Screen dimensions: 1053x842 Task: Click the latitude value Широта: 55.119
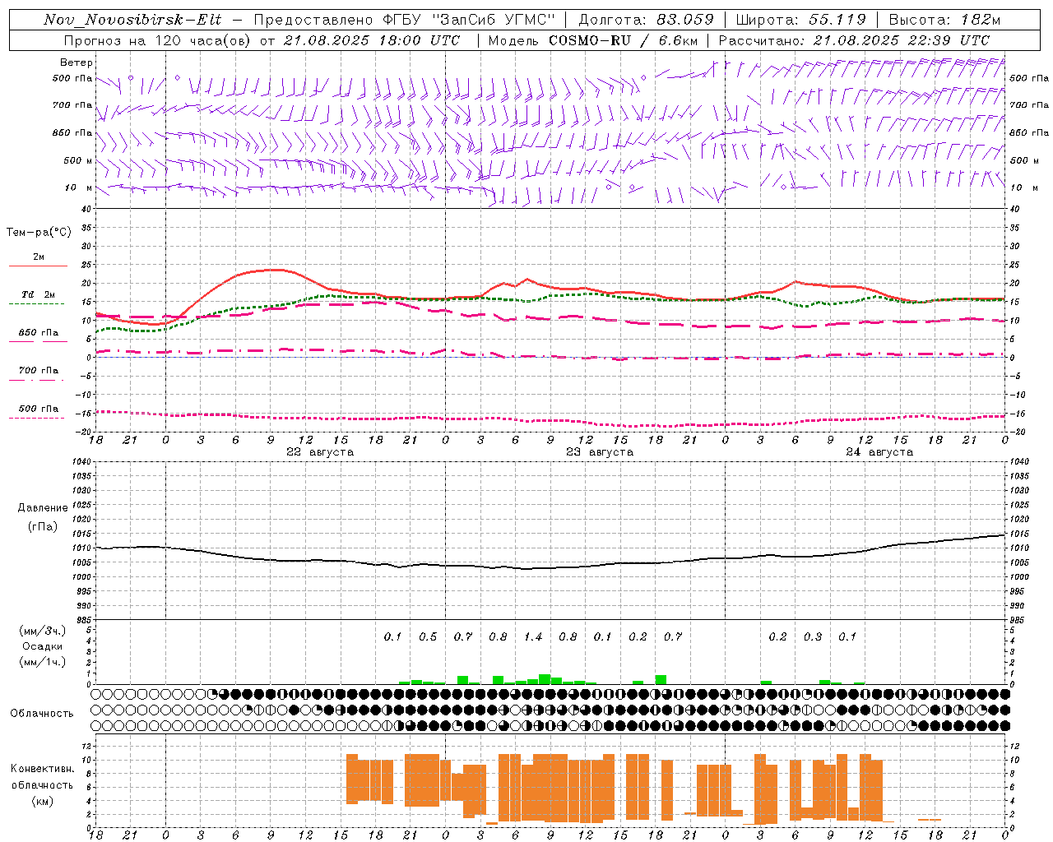click(x=800, y=20)
